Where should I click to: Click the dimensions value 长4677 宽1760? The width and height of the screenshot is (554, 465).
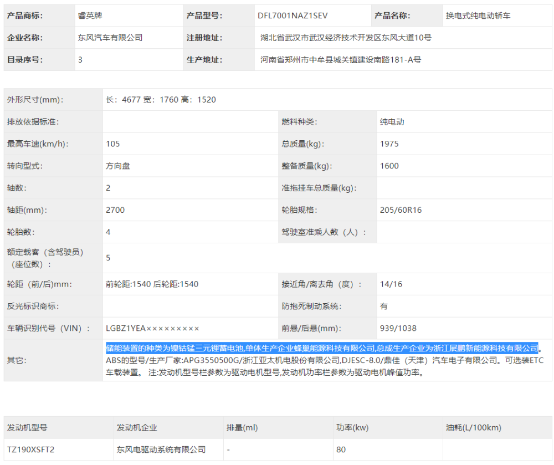tap(161, 100)
